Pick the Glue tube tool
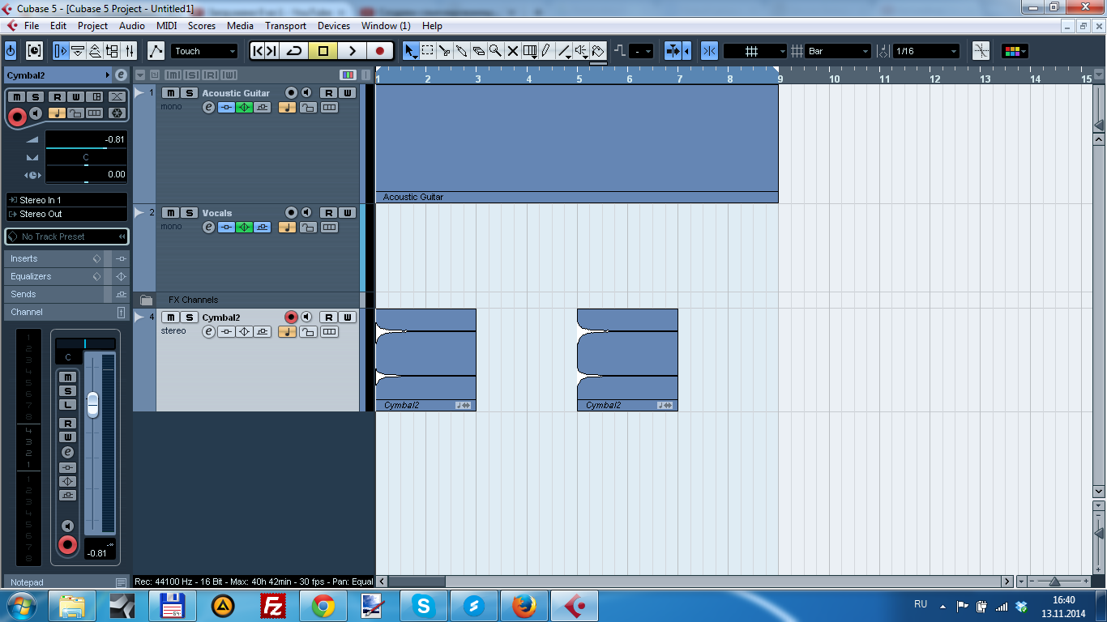 (x=462, y=51)
